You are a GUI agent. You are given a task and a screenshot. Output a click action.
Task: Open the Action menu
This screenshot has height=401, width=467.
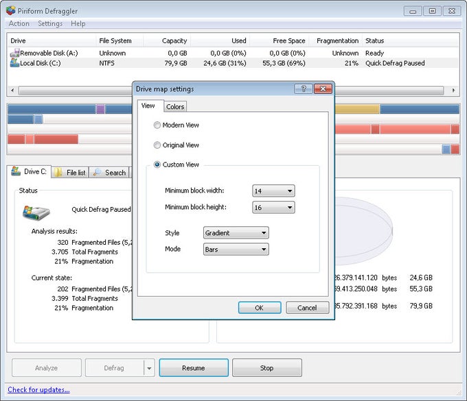click(19, 23)
